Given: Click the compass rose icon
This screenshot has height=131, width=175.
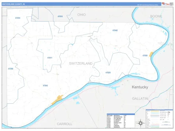Looking at the screenshot, I should pyautogui.click(x=141, y=123).
